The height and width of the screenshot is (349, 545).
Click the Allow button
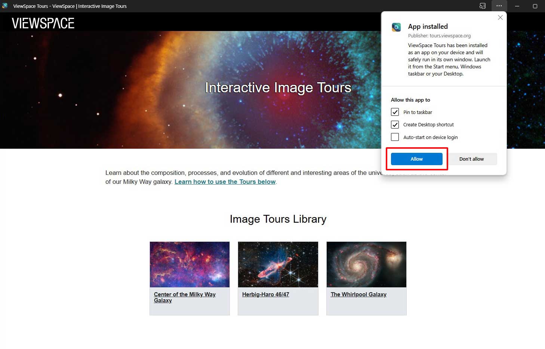coord(417,159)
